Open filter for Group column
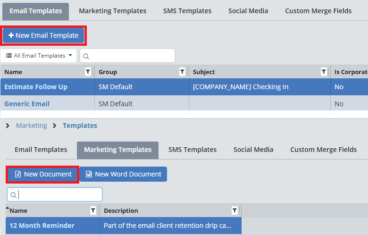Image resolution: width=368 pixels, height=235 pixels. (x=182, y=72)
